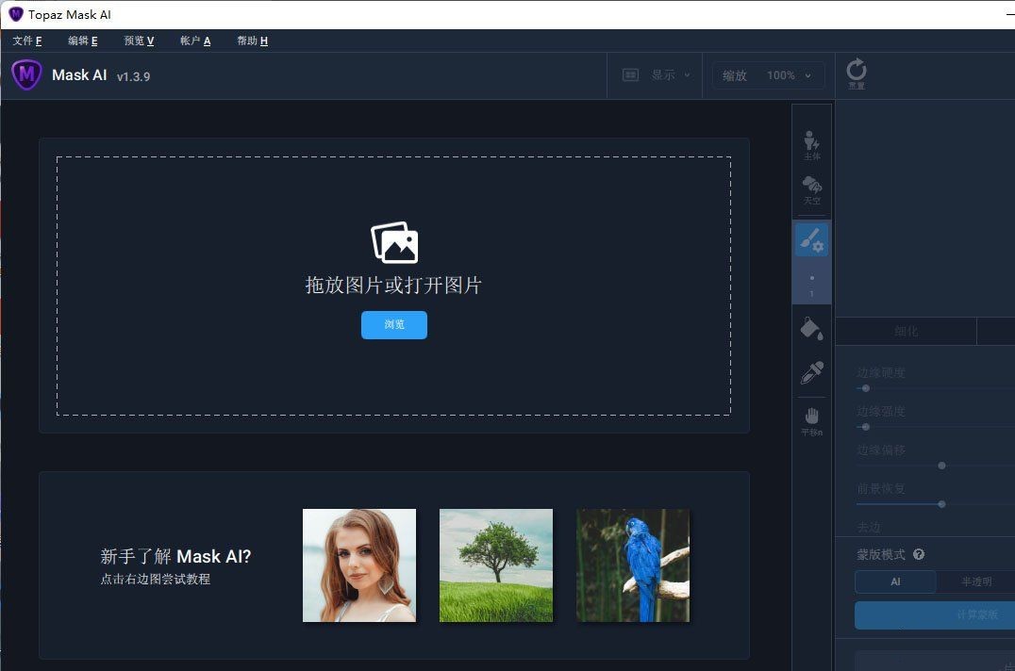Open the blue parrot tutorial thumbnail
This screenshot has height=671, width=1015.
(x=633, y=565)
